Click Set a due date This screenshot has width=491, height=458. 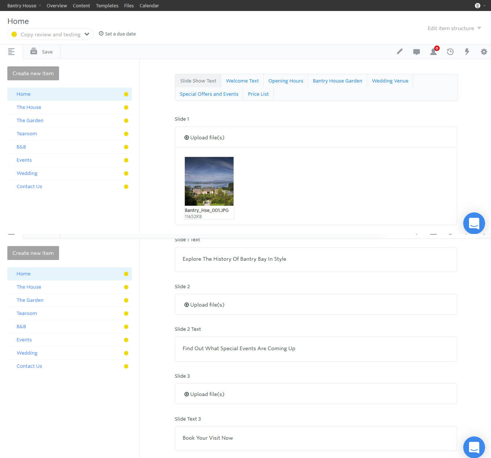(117, 34)
